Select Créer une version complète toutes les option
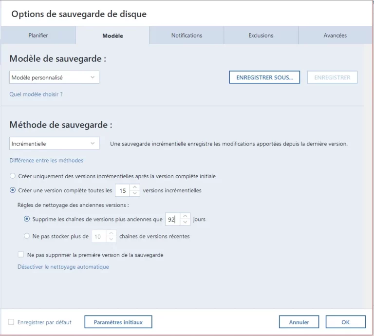 12,190
